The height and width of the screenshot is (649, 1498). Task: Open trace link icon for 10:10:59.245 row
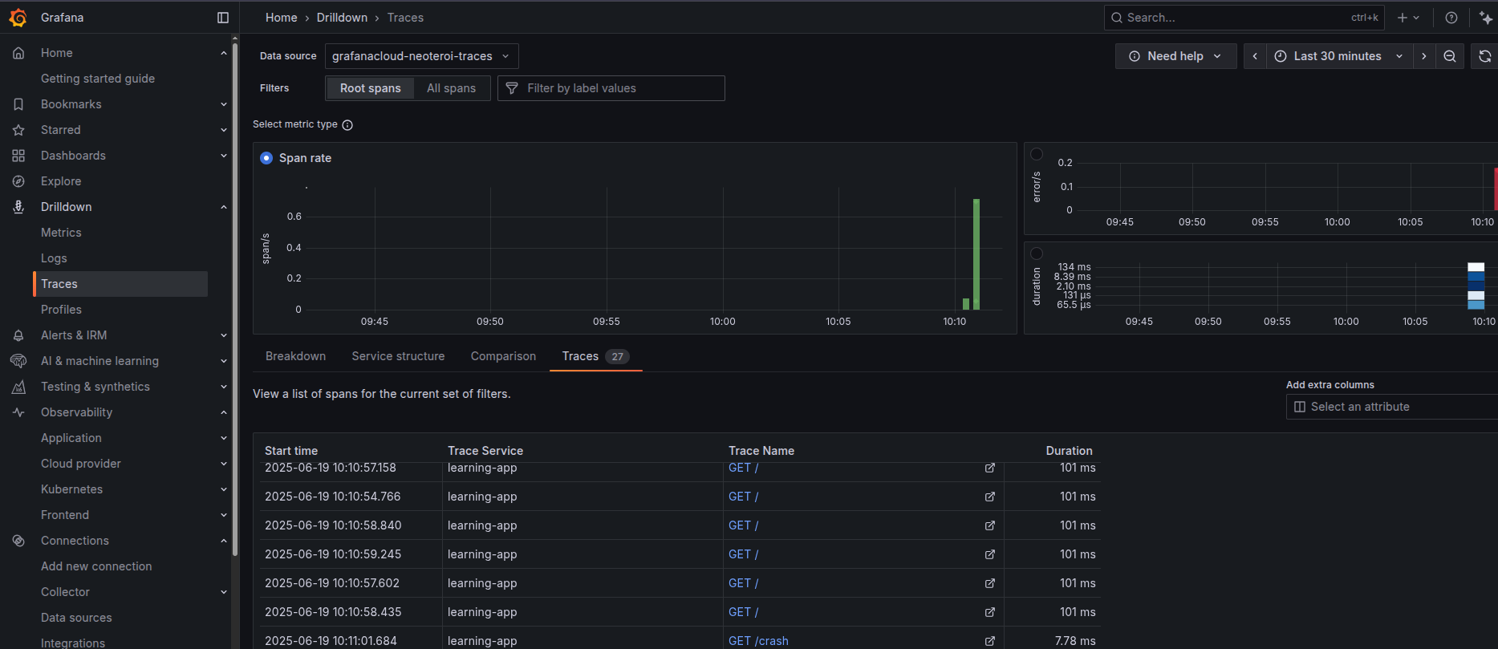click(x=990, y=554)
